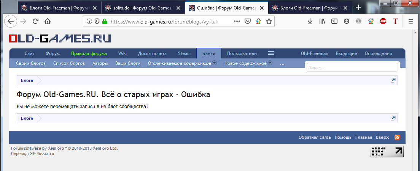Open Правила форума link
The height and width of the screenshot is (171, 420).
(x=89, y=53)
